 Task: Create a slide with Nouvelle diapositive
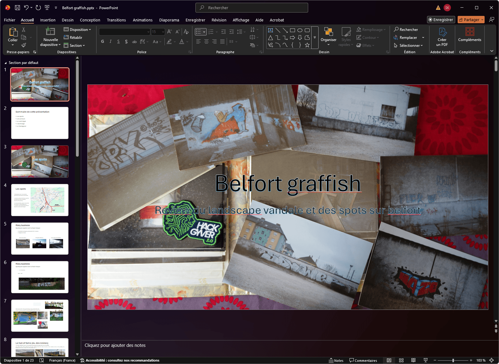[x=50, y=37]
